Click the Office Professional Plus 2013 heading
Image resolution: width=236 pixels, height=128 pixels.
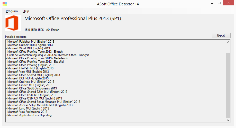[x=72, y=19]
